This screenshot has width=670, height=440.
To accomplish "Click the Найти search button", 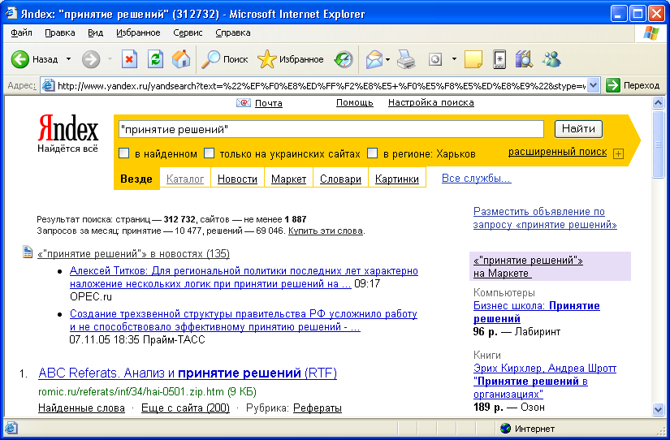I will pos(578,129).
